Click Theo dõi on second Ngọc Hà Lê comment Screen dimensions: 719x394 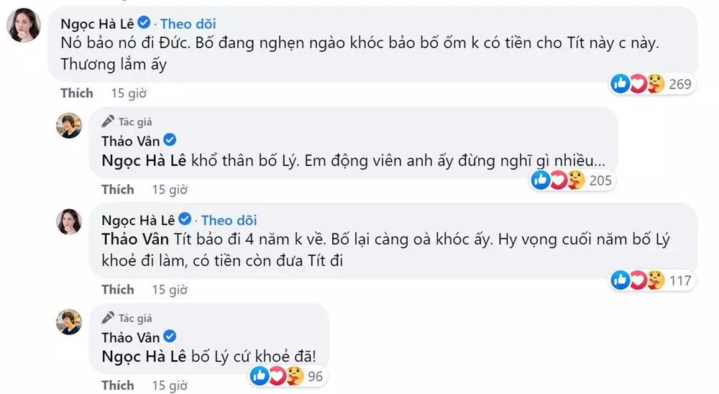pos(229,220)
